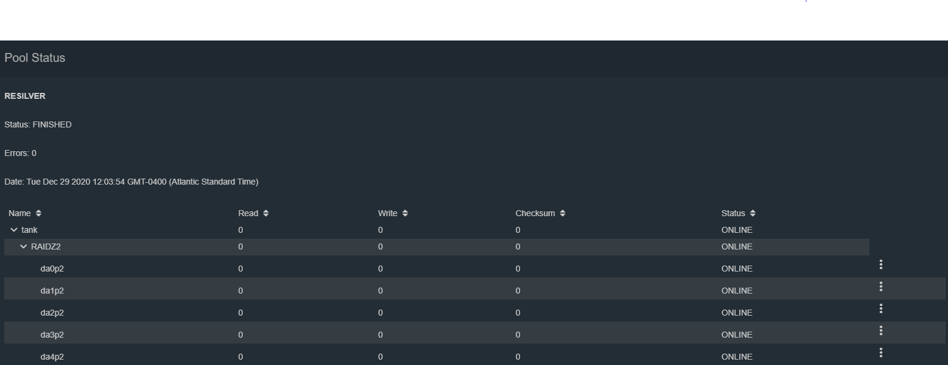The width and height of the screenshot is (948, 365).
Task: Click the Read column header
Action: coord(248,213)
